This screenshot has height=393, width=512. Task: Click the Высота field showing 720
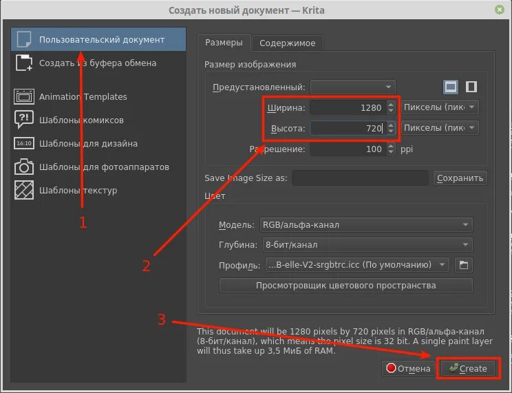(x=348, y=128)
